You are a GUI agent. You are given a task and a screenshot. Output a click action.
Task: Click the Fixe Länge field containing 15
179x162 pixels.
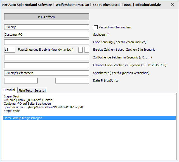10,50
